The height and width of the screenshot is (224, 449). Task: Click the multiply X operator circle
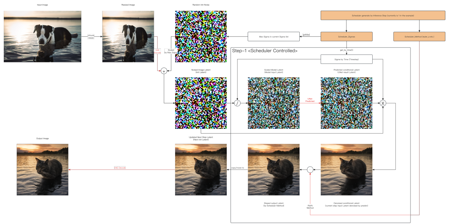(383, 103)
